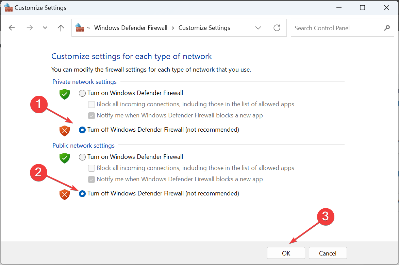The image size is (399, 265).
Task: Open Windows Defender Firewall breadcrumb
Action: (x=131, y=28)
